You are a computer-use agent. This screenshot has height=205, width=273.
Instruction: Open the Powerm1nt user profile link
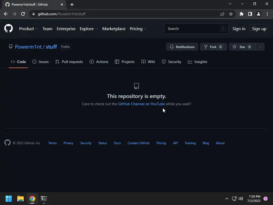tap(28, 47)
